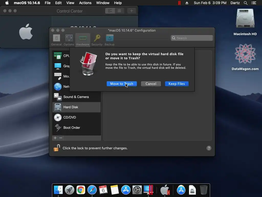Select Sound & Camera in hardware list
The width and height of the screenshot is (262, 197).
77,97
